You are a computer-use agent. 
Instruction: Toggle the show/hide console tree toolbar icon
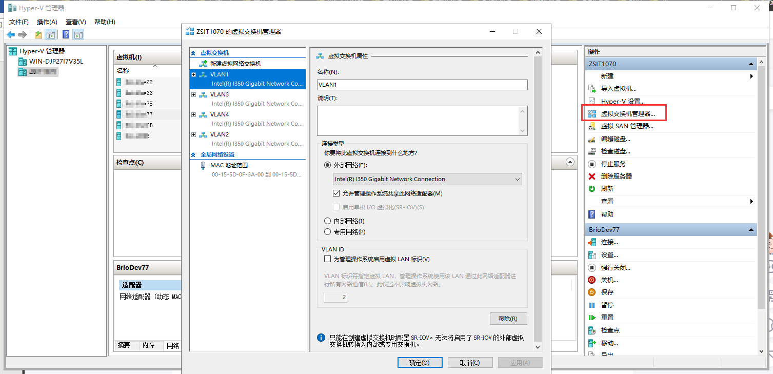point(50,34)
